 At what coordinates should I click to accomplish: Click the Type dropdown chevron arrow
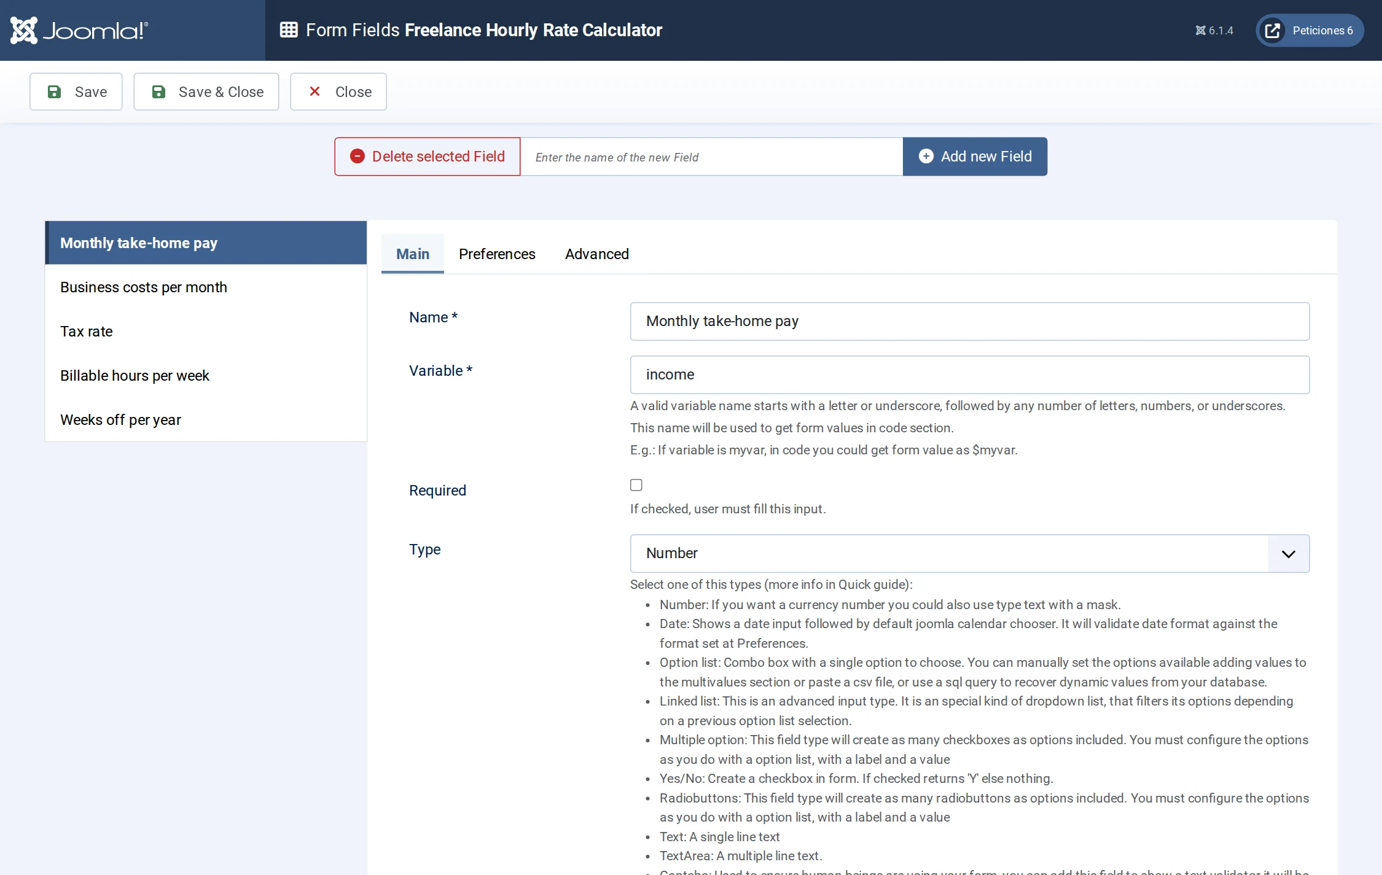[x=1289, y=553]
